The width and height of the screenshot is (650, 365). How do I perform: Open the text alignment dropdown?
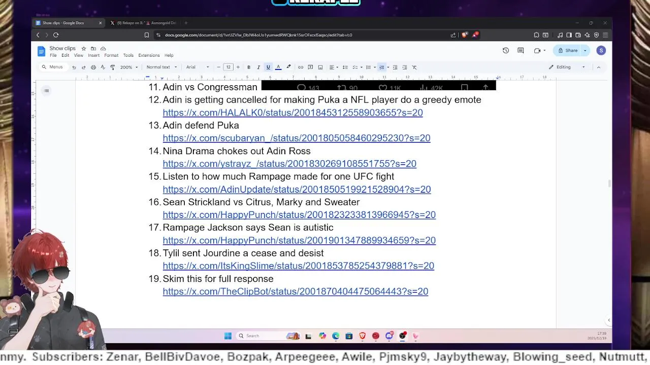[333, 67]
